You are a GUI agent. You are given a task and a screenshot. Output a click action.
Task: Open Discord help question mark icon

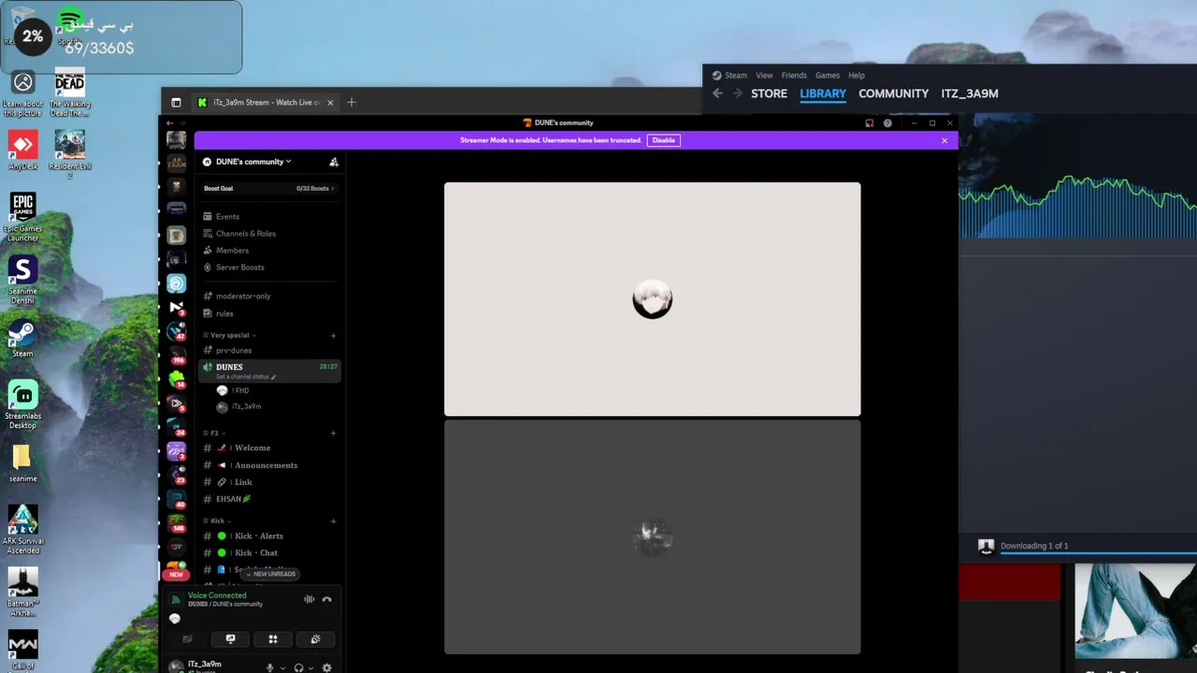887,122
